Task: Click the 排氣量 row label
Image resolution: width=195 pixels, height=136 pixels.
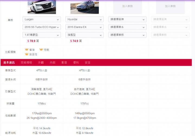Action: click(11, 103)
